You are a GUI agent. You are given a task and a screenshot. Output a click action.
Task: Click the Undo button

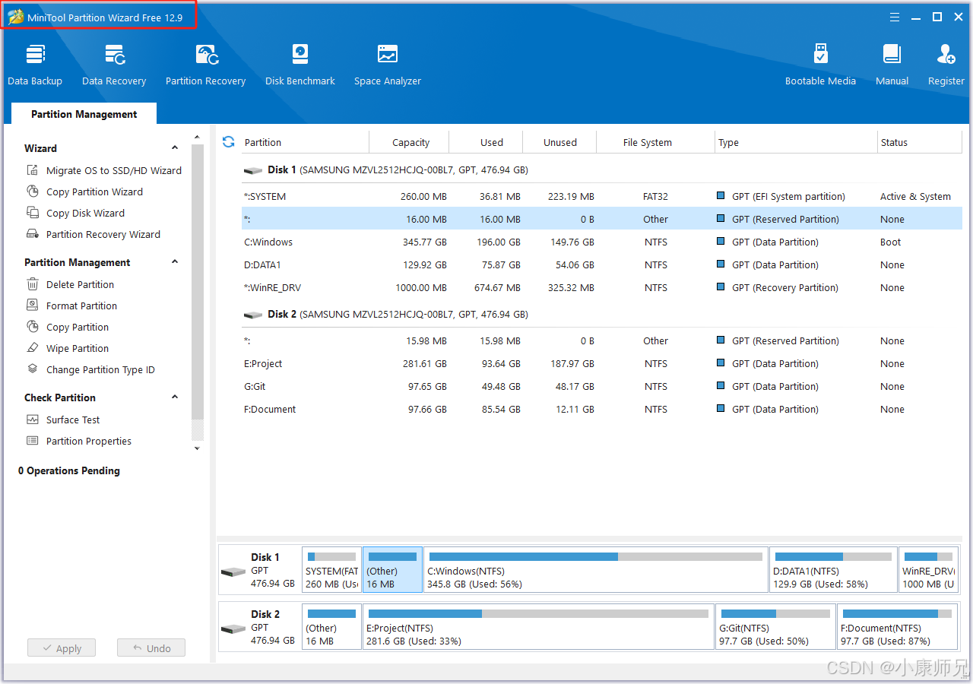click(151, 648)
